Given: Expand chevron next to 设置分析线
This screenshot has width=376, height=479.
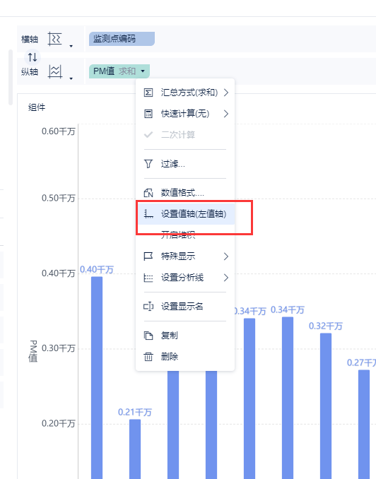Looking at the screenshot, I should 226,278.
